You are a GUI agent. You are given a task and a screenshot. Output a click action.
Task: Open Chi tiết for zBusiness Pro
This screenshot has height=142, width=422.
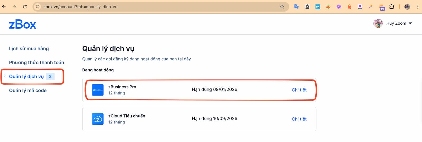(x=299, y=90)
